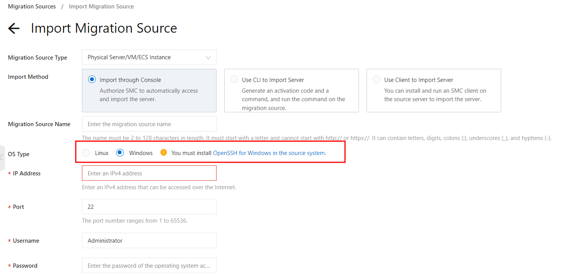
Task: Expand the collapsed left sidebar handle
Action: pos(2,157)
